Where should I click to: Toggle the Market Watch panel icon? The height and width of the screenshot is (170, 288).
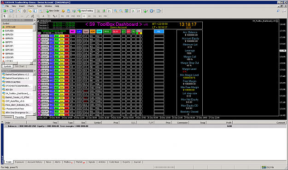point(19,11)
